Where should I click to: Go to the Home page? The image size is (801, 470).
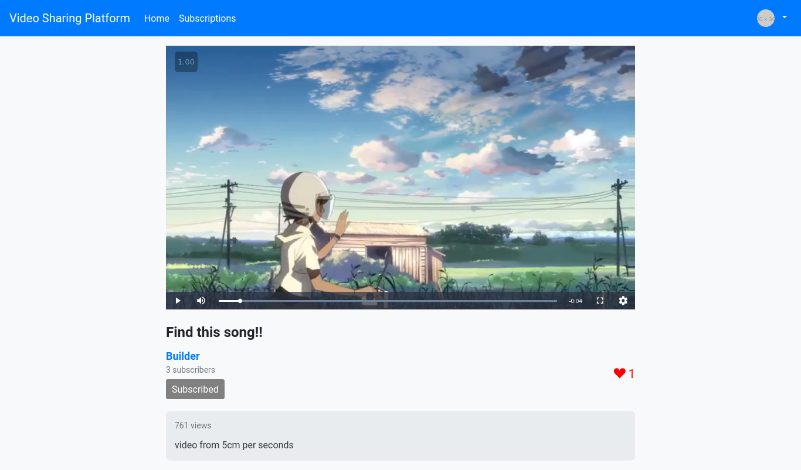[x=157, y=18]
